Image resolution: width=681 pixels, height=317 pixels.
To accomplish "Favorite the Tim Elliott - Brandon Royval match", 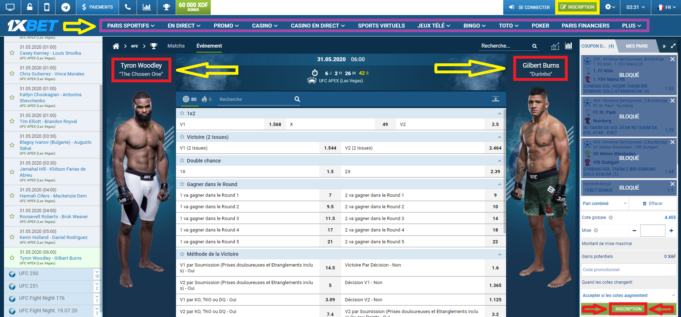I will click(x=12, y=121).
